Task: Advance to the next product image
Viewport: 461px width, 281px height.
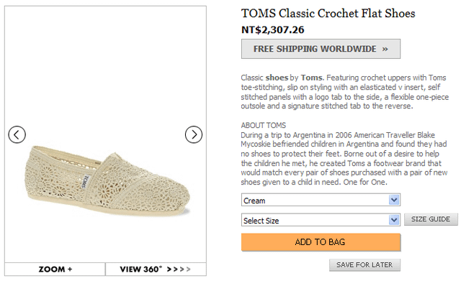Action: [x=194, y=134]
